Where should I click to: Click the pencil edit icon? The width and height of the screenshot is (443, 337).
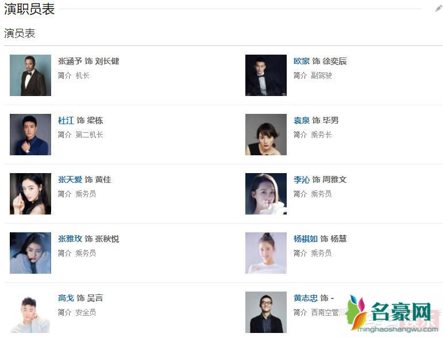[x=439, y=9]
